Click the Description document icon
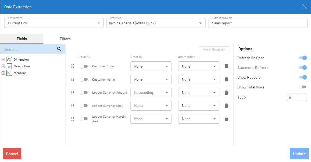This screenshot has width=311, height=162. (x=9, y=66)
